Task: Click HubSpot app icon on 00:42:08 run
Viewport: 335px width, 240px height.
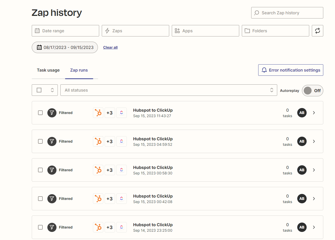Action: click(98, 199)
